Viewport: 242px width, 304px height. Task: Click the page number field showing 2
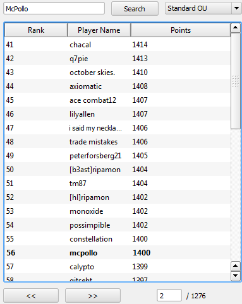point(169,295)
